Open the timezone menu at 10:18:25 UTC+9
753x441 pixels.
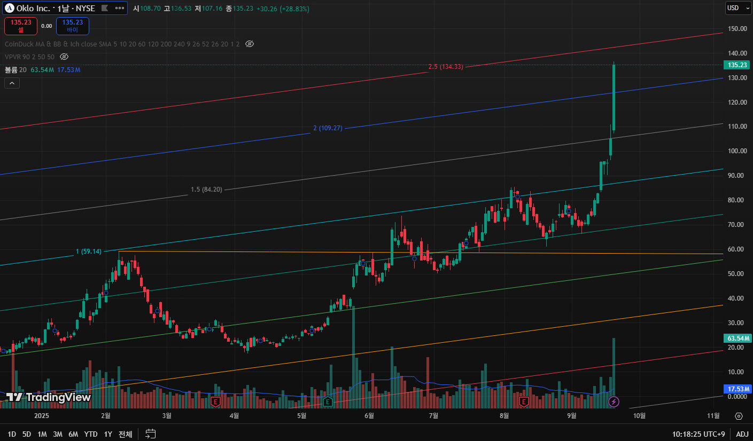[x=700, y=435]
